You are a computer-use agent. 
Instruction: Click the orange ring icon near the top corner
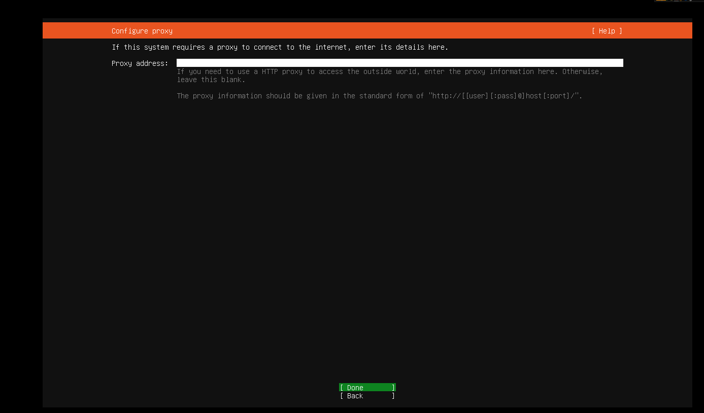(681, 2)
